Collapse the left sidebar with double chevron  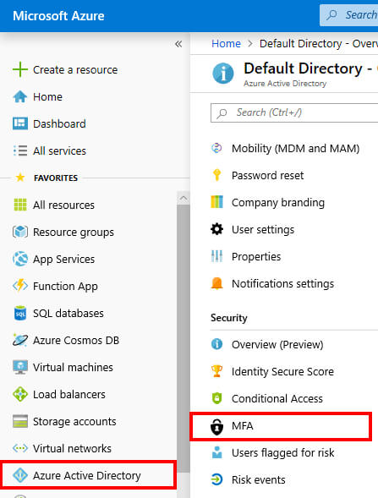coord(178,44)
